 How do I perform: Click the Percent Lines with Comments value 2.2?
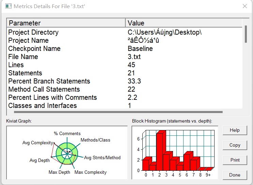pos(132,97)
